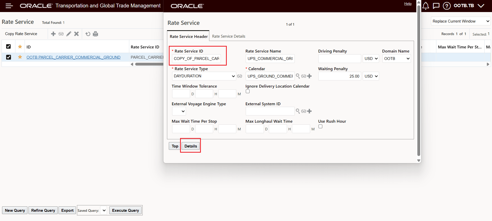Viewport: 492px width, 221px height.
Task: Open the OOTB.PARCEL_CARRIER_COMMERCIAL_GROUND link
Action: coord(73,57)
